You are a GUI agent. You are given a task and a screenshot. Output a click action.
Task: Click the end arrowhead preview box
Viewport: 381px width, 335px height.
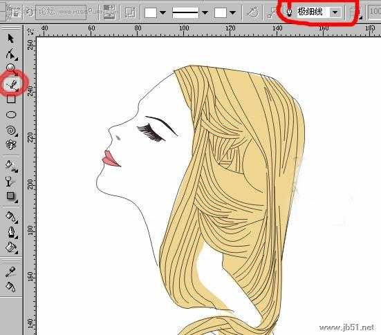pos(221,12)
